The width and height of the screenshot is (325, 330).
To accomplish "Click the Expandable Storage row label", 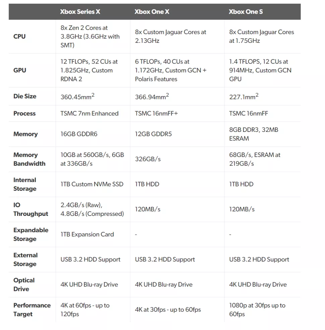I will 31,235.
